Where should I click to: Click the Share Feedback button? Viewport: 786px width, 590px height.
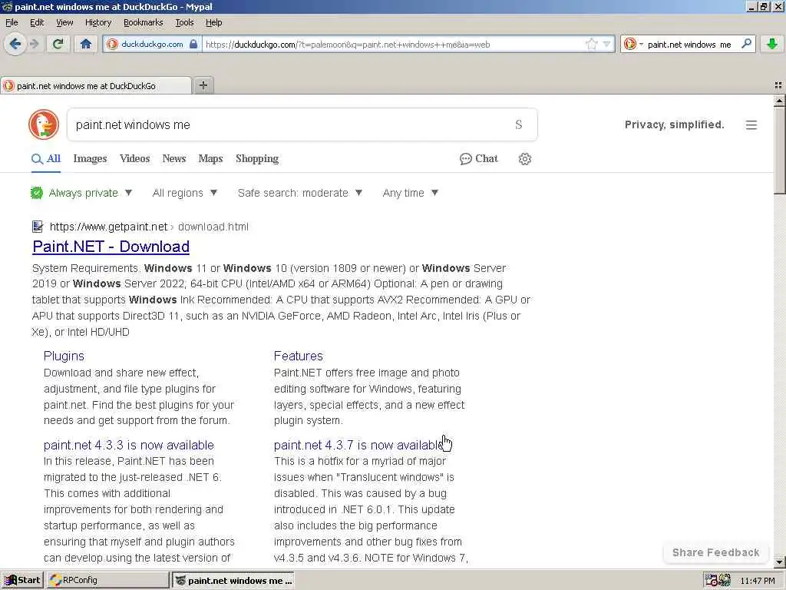715,552
